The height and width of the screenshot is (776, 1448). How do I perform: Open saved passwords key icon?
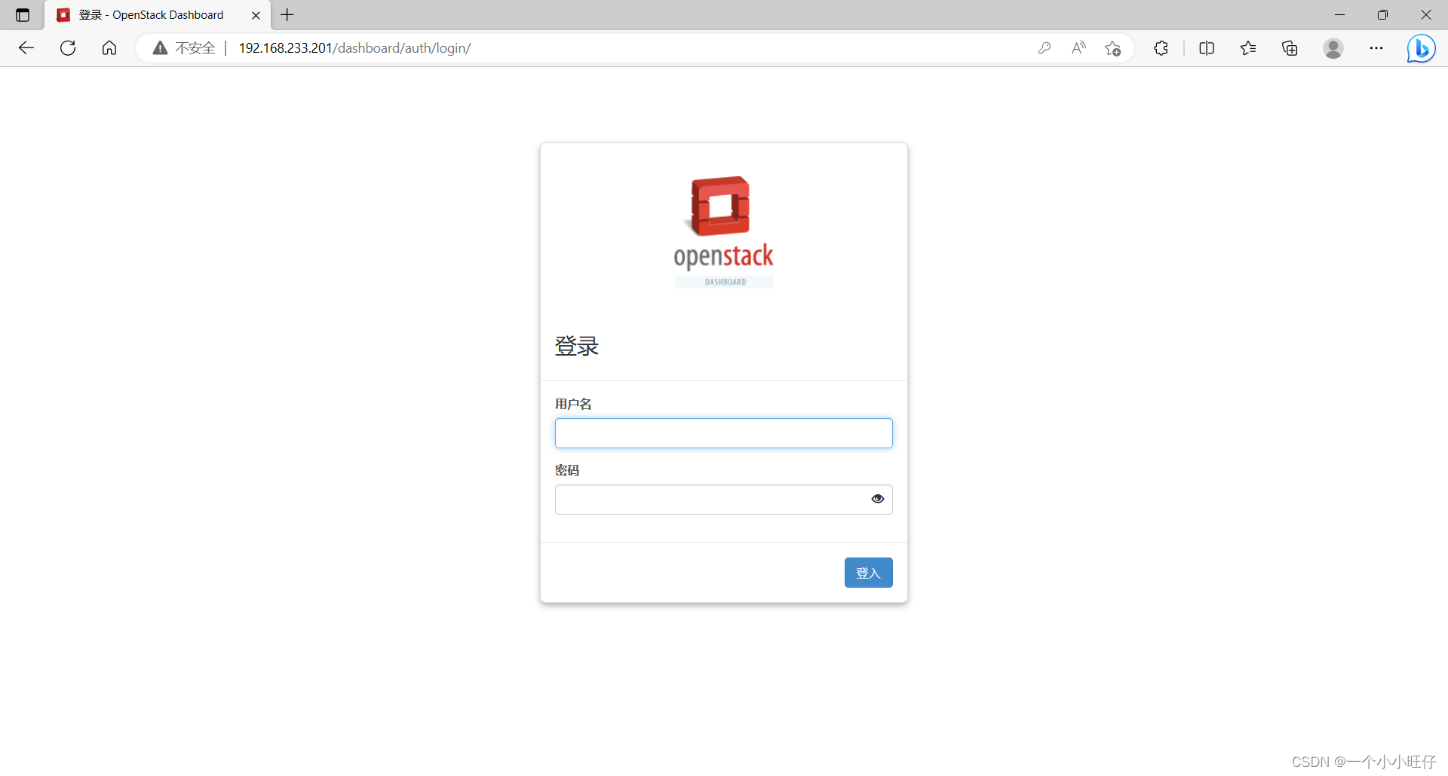(1045, 48)
